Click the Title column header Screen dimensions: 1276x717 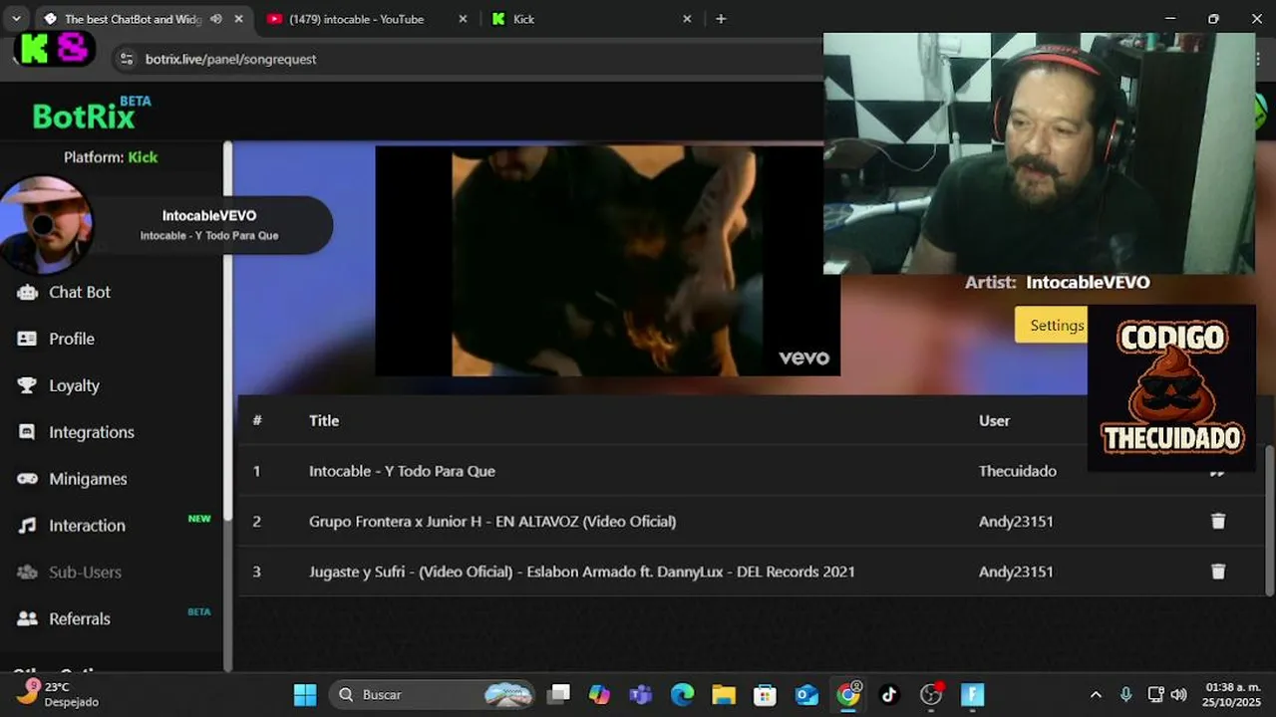pyautogui.click(x=324, y=420)
